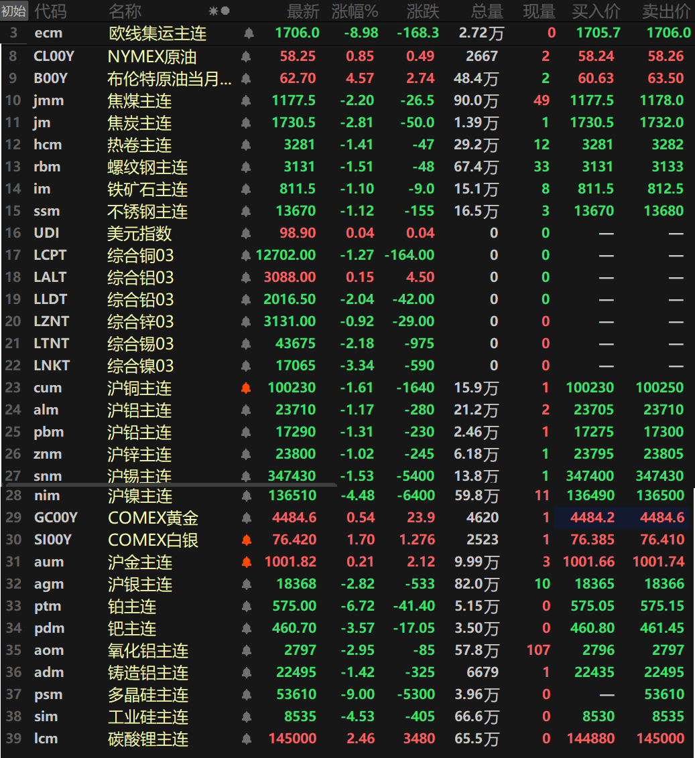
Task: Click the 代码 column header
Action: (x=50, y=11)
